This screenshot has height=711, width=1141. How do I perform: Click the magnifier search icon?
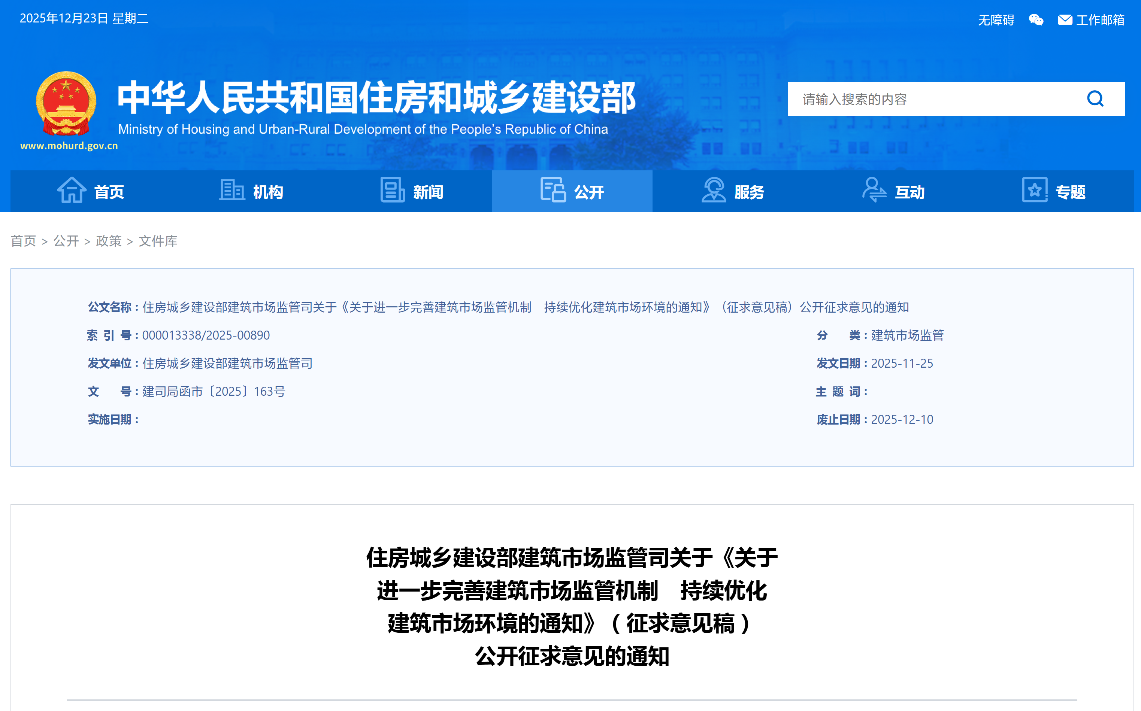[1095, 99]
